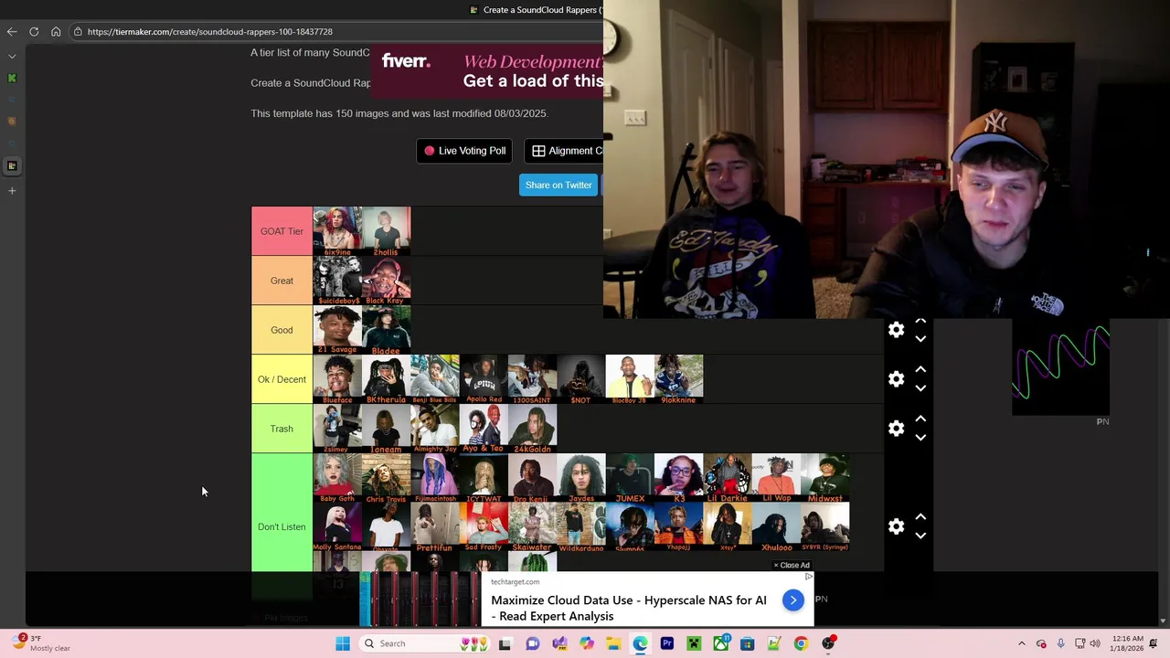Open the weather widget showing 3°F
The width and height of the screenshot is (1170, 658).
(x=42, y=643)
